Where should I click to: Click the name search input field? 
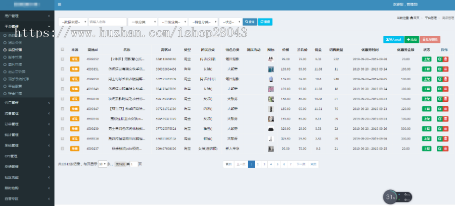click(x=107, y=22)
